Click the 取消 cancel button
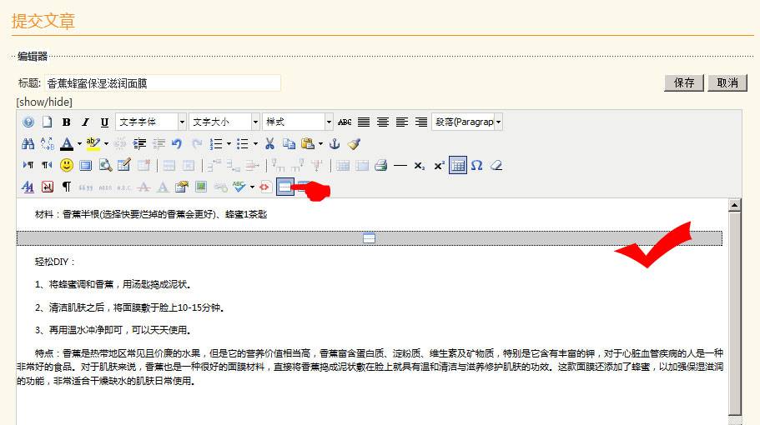 [727, 82]
